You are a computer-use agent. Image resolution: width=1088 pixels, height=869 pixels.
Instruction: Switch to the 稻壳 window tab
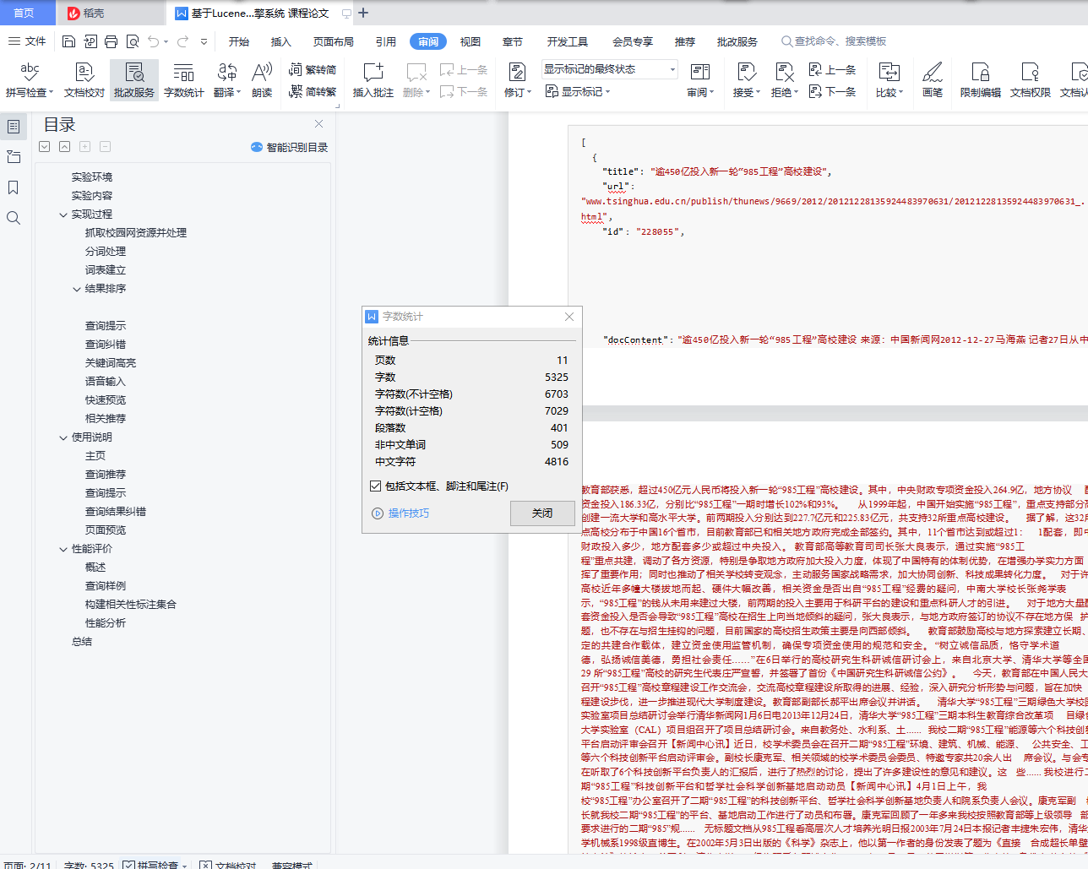pyautogui.click(x=111, y=13)
